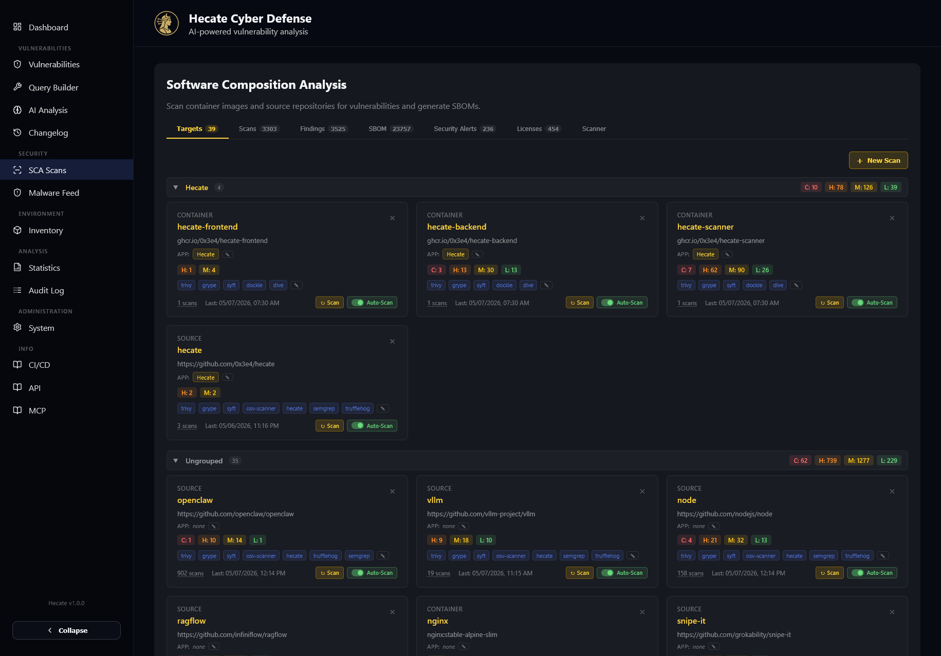Image resolution: width=941 pixels, height=656 pixels.
Task: Click the Hecate Cyber Defense logo
Action: pos(167,23)
